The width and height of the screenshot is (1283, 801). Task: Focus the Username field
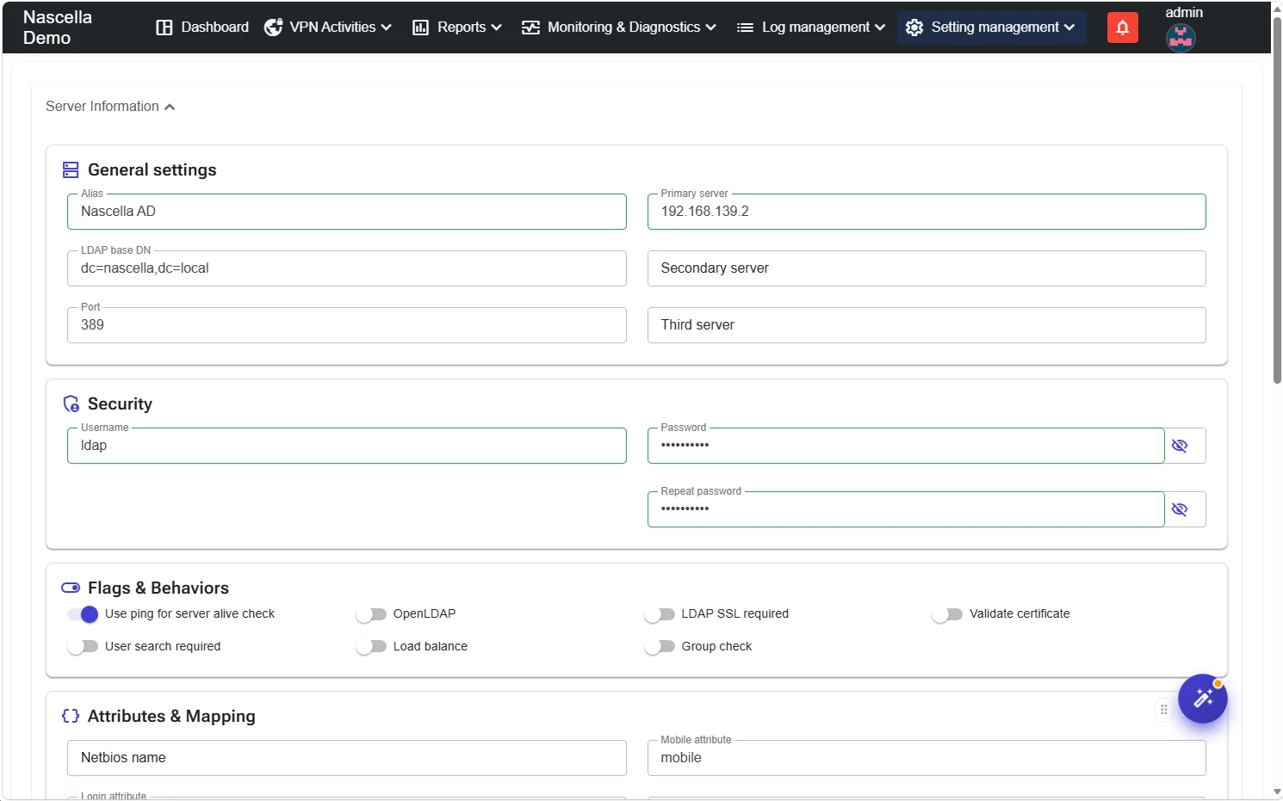347,446
